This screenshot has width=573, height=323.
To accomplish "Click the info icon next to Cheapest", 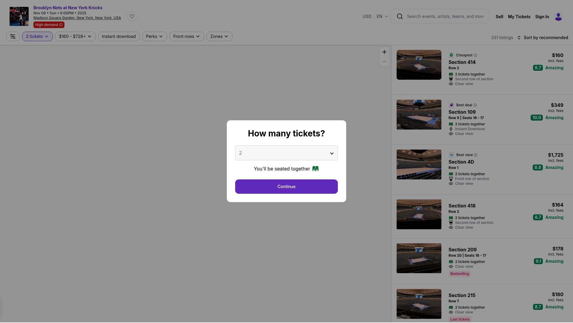I will click(x=475, y=55).
